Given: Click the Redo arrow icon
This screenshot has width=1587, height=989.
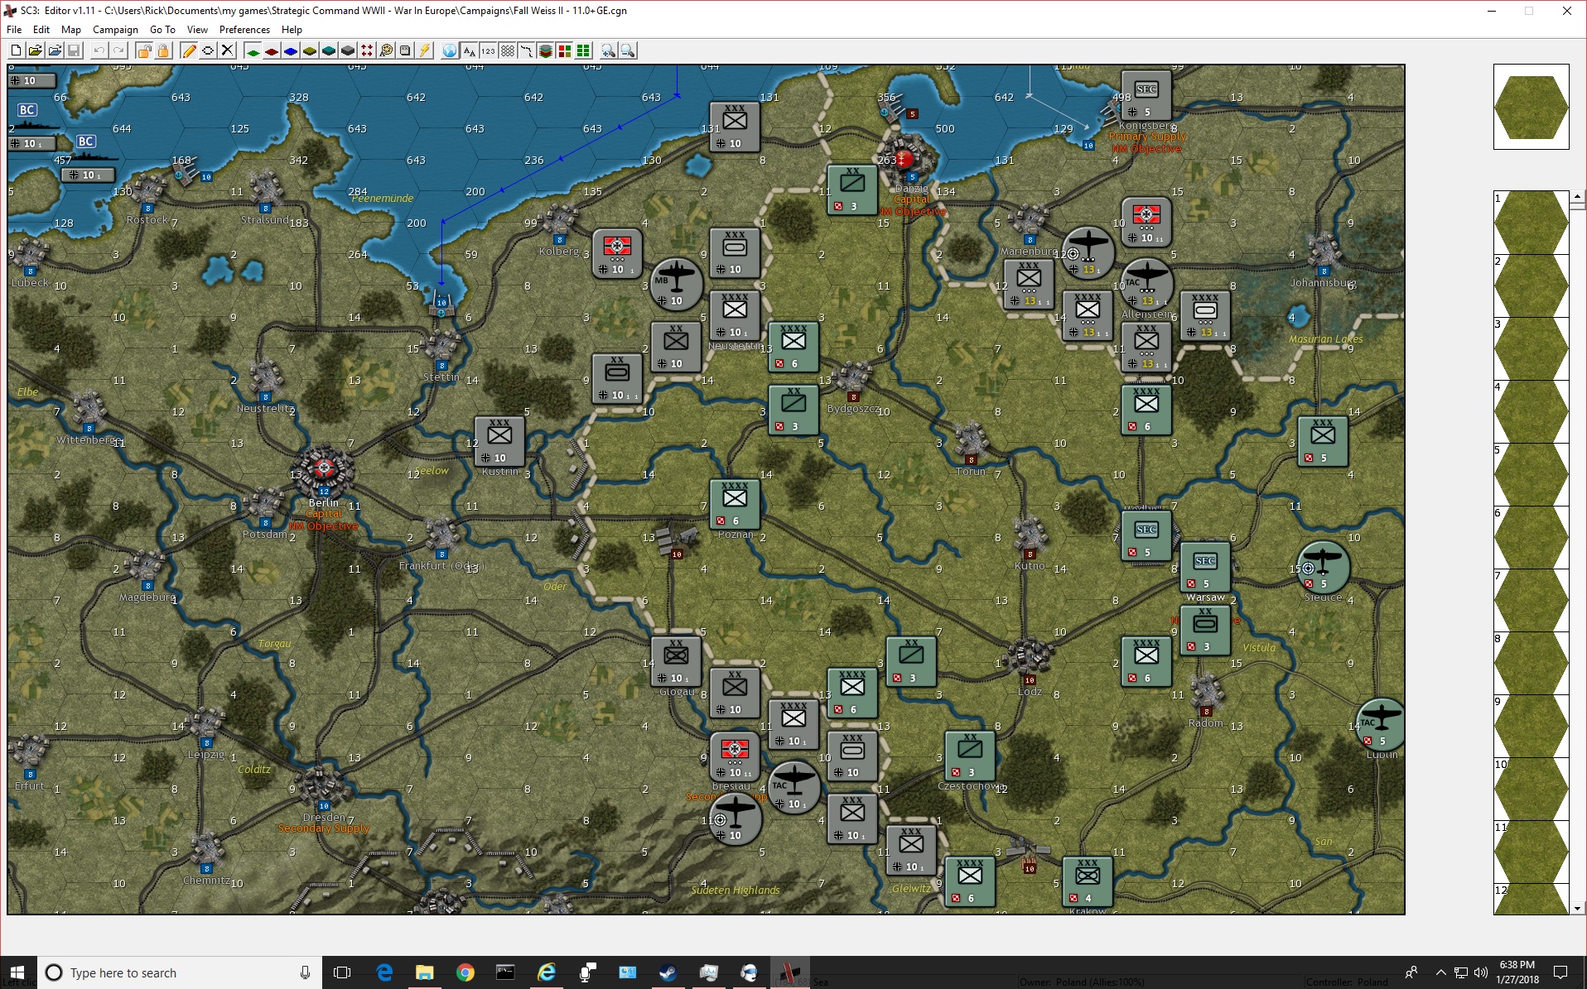Looking at the screenshot, I should click(118, 50).
